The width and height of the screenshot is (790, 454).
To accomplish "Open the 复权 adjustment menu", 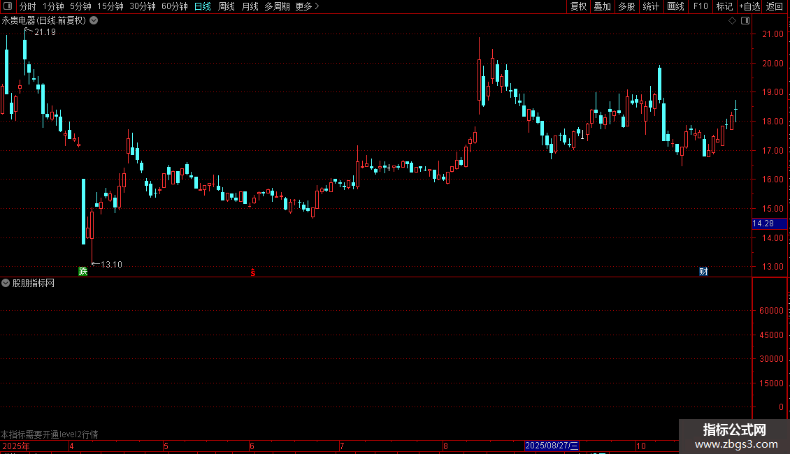I will tap(578, 6).
